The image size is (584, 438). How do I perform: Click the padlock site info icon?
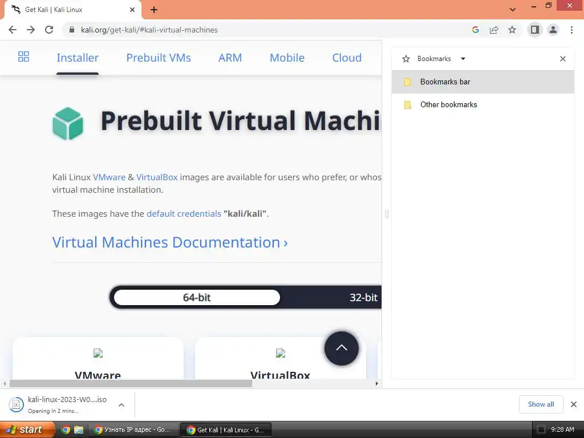(72, 30)
